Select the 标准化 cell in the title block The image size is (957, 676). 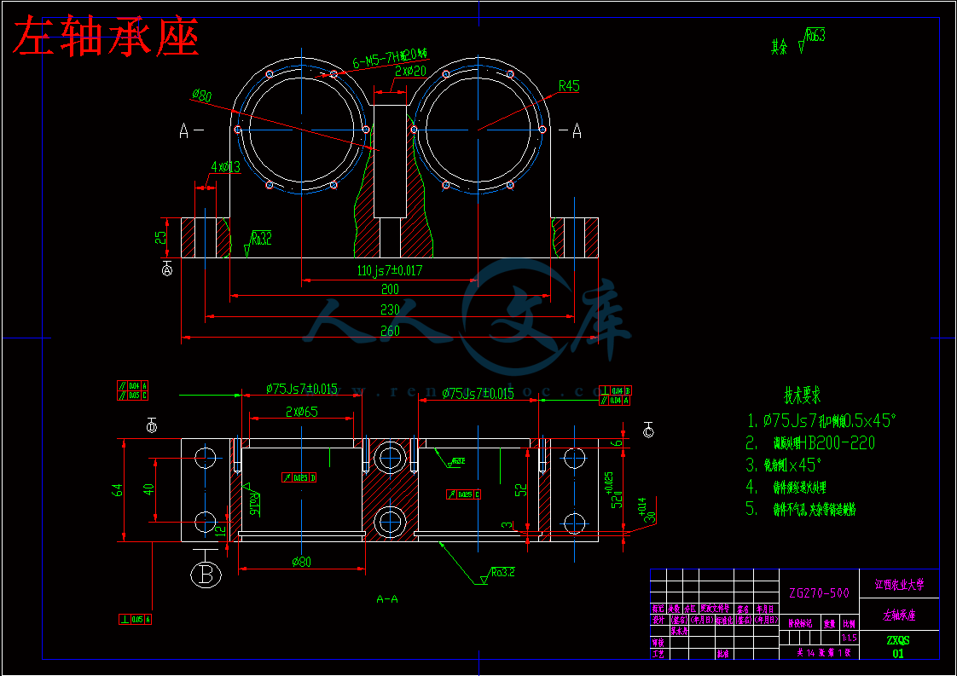point(723,619)
